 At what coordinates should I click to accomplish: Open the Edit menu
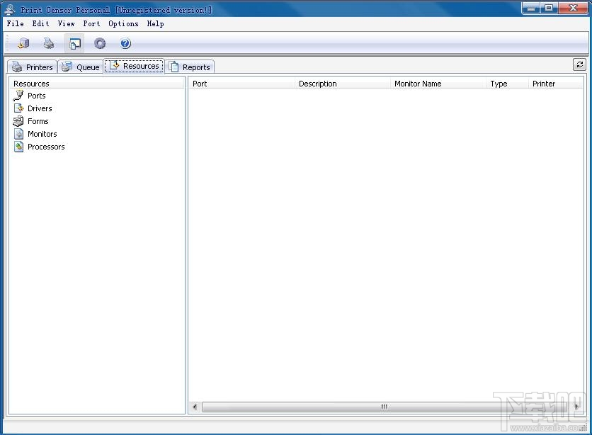41,23
